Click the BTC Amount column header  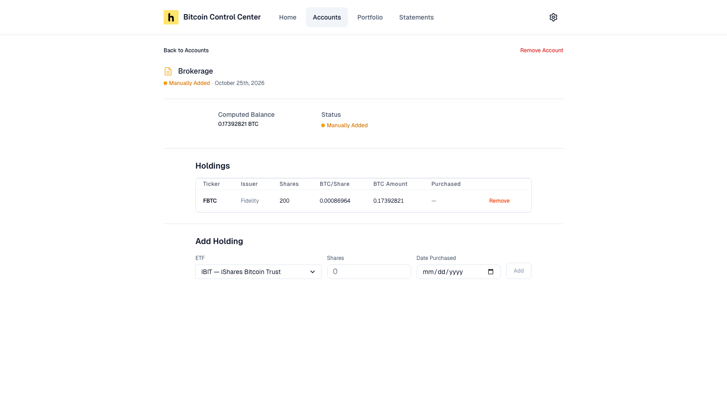tap(390, 184)
